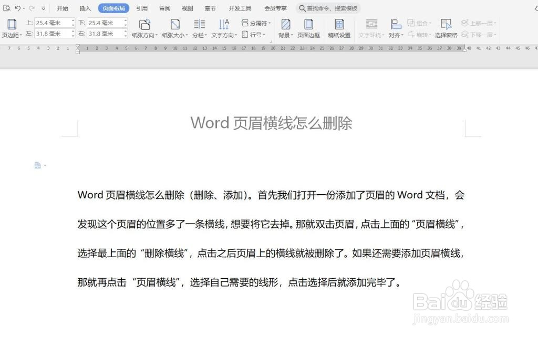Open the quick access customize dropdown

tap(43, 8)
